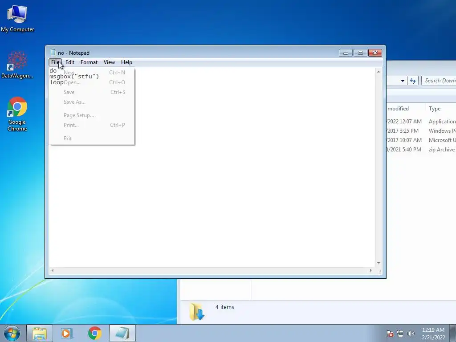
Task: Open the network tray icon
Action: click(x=400, y=334)
